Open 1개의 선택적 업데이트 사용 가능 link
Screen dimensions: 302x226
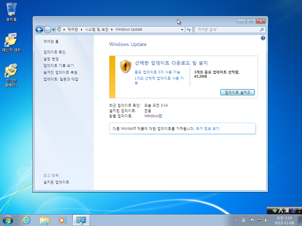159,81
